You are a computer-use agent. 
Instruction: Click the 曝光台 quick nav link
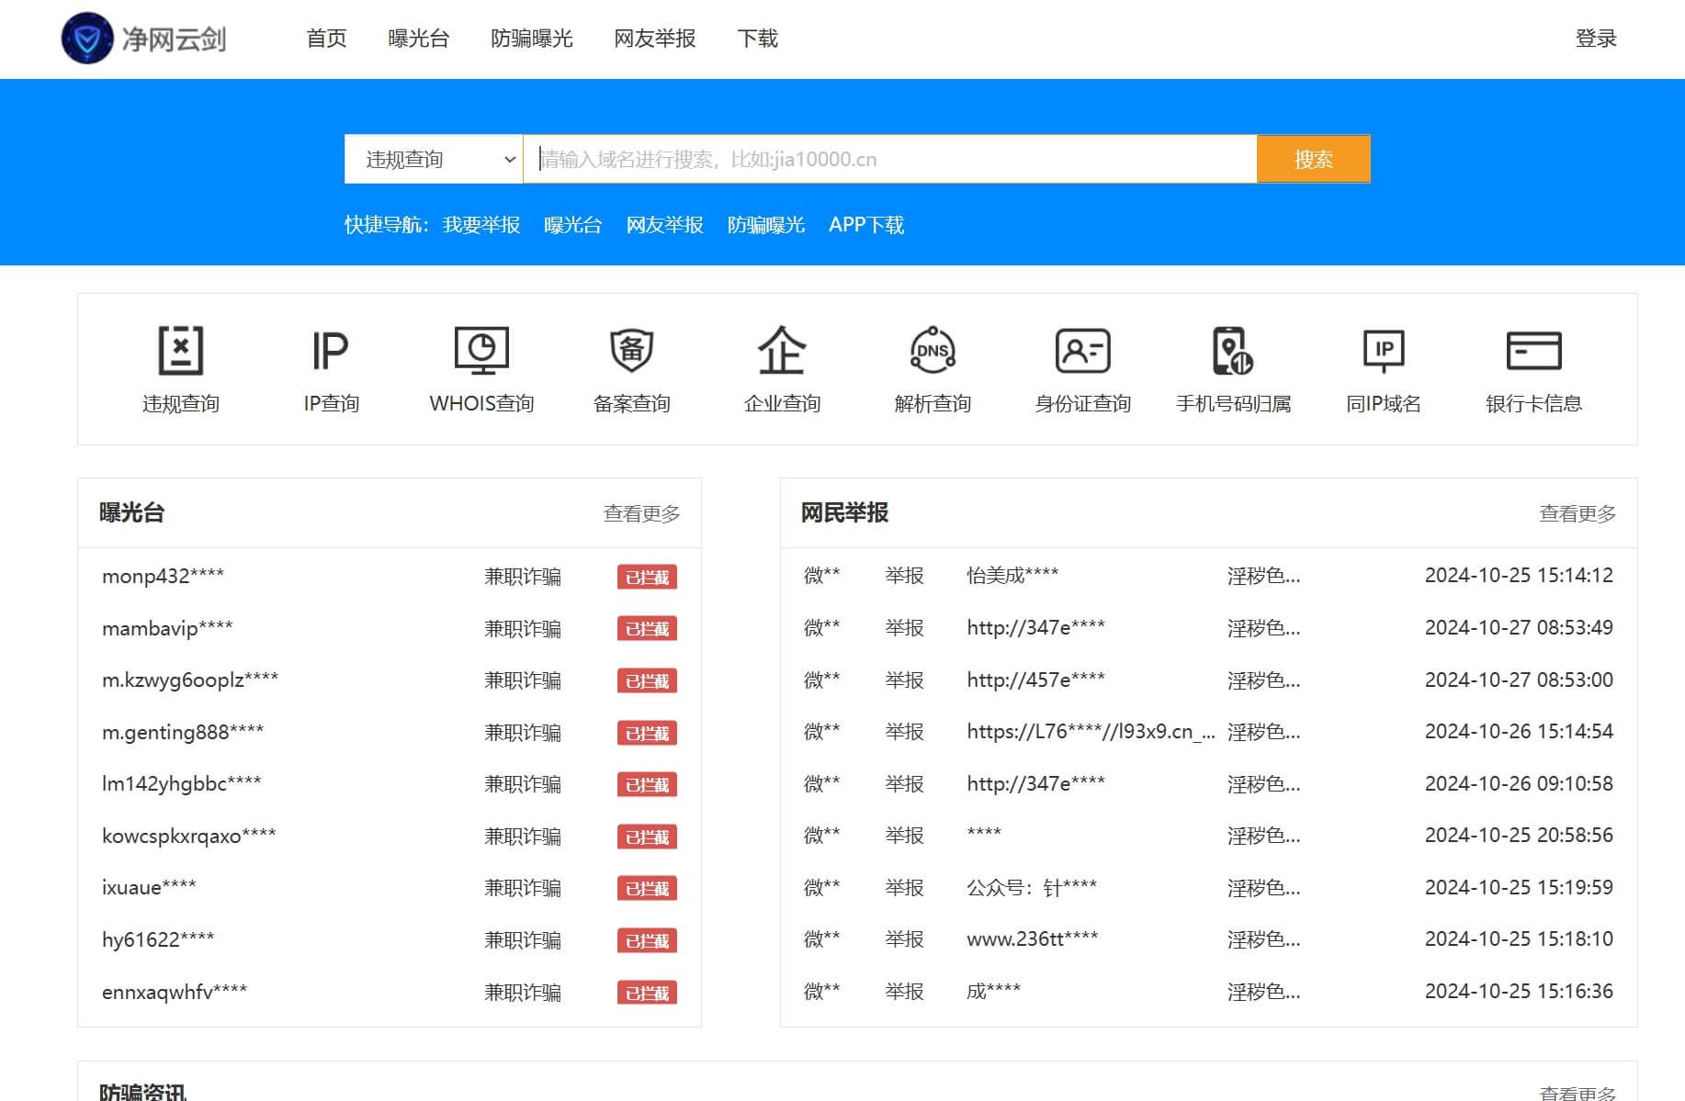(572, 225)
